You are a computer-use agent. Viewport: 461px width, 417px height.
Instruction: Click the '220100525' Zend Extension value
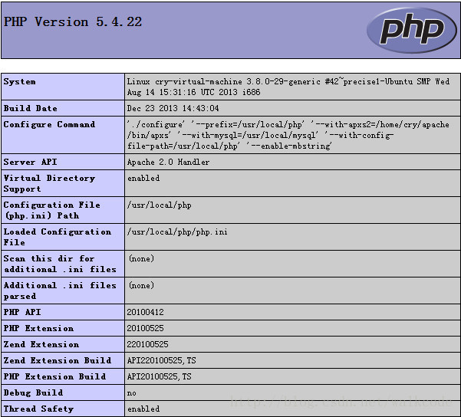(147, 344)
